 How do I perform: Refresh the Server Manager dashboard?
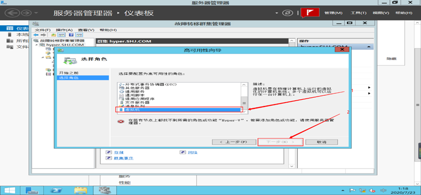287,13
